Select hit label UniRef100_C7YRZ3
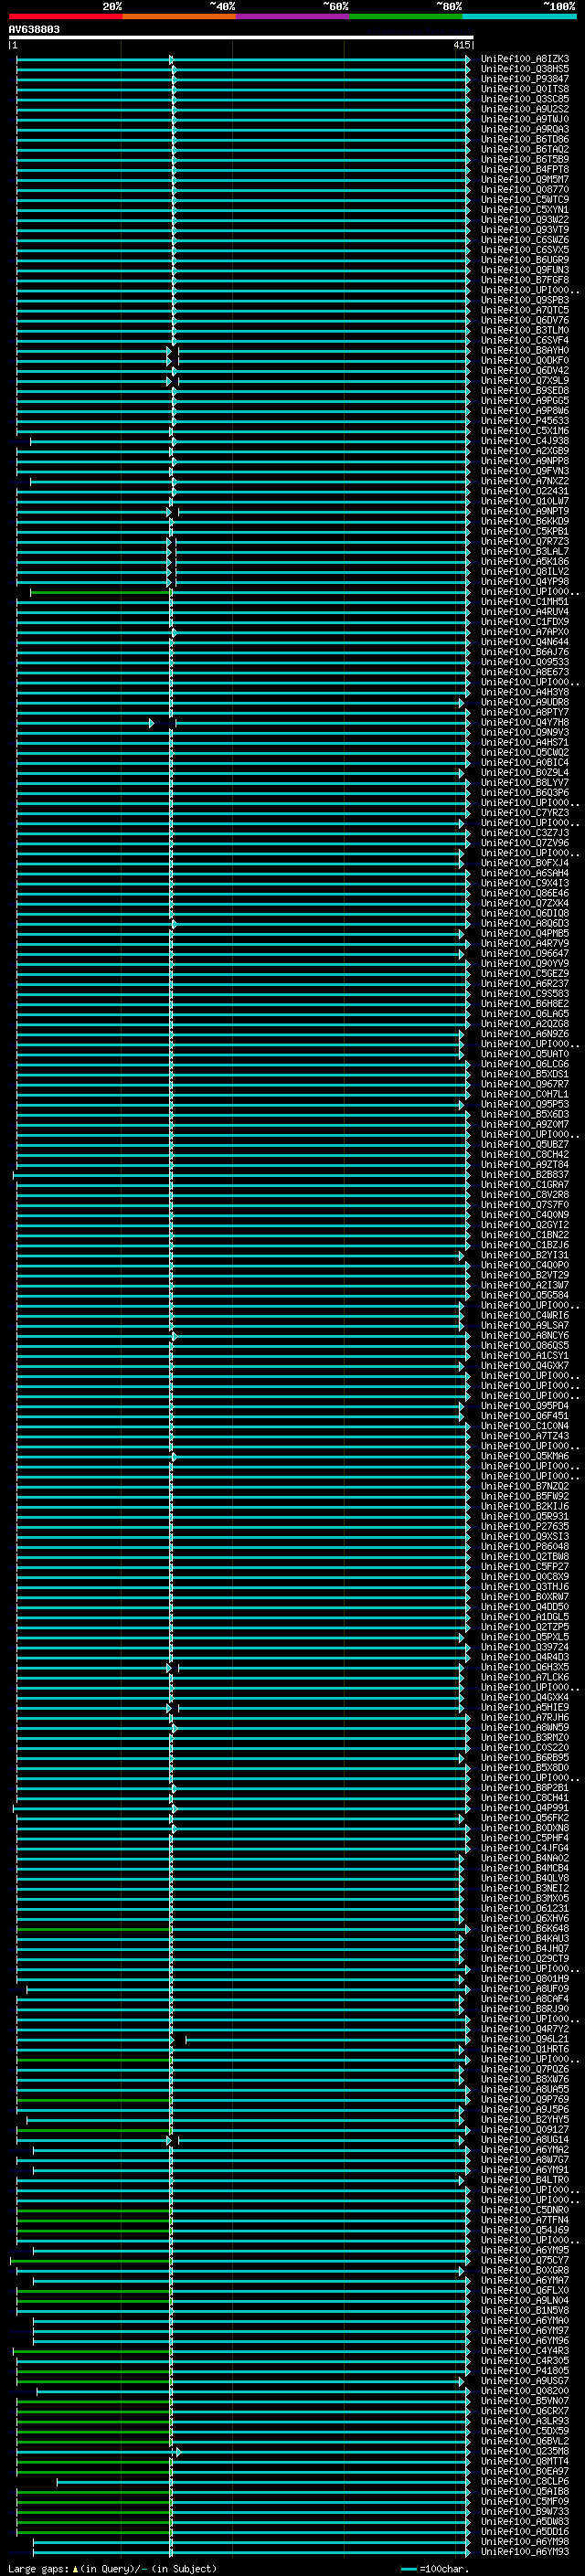 coord(525,812)
